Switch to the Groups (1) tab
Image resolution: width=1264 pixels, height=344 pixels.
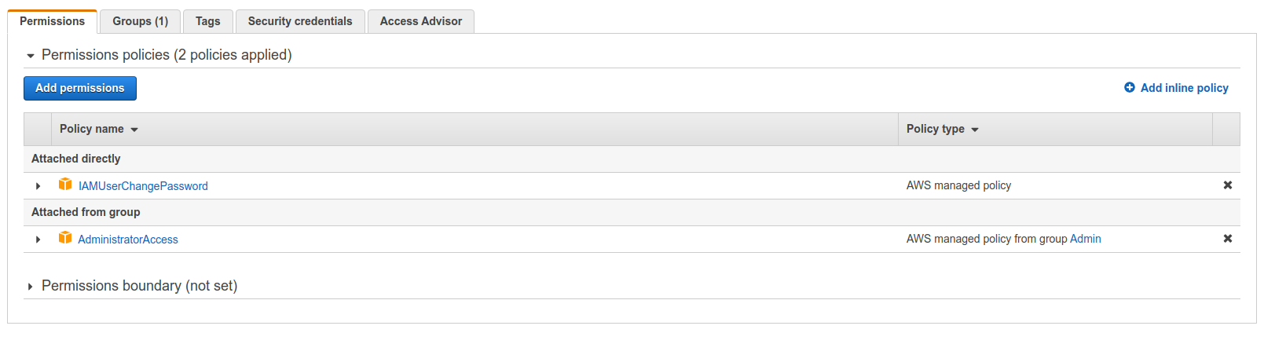point(141,21)
